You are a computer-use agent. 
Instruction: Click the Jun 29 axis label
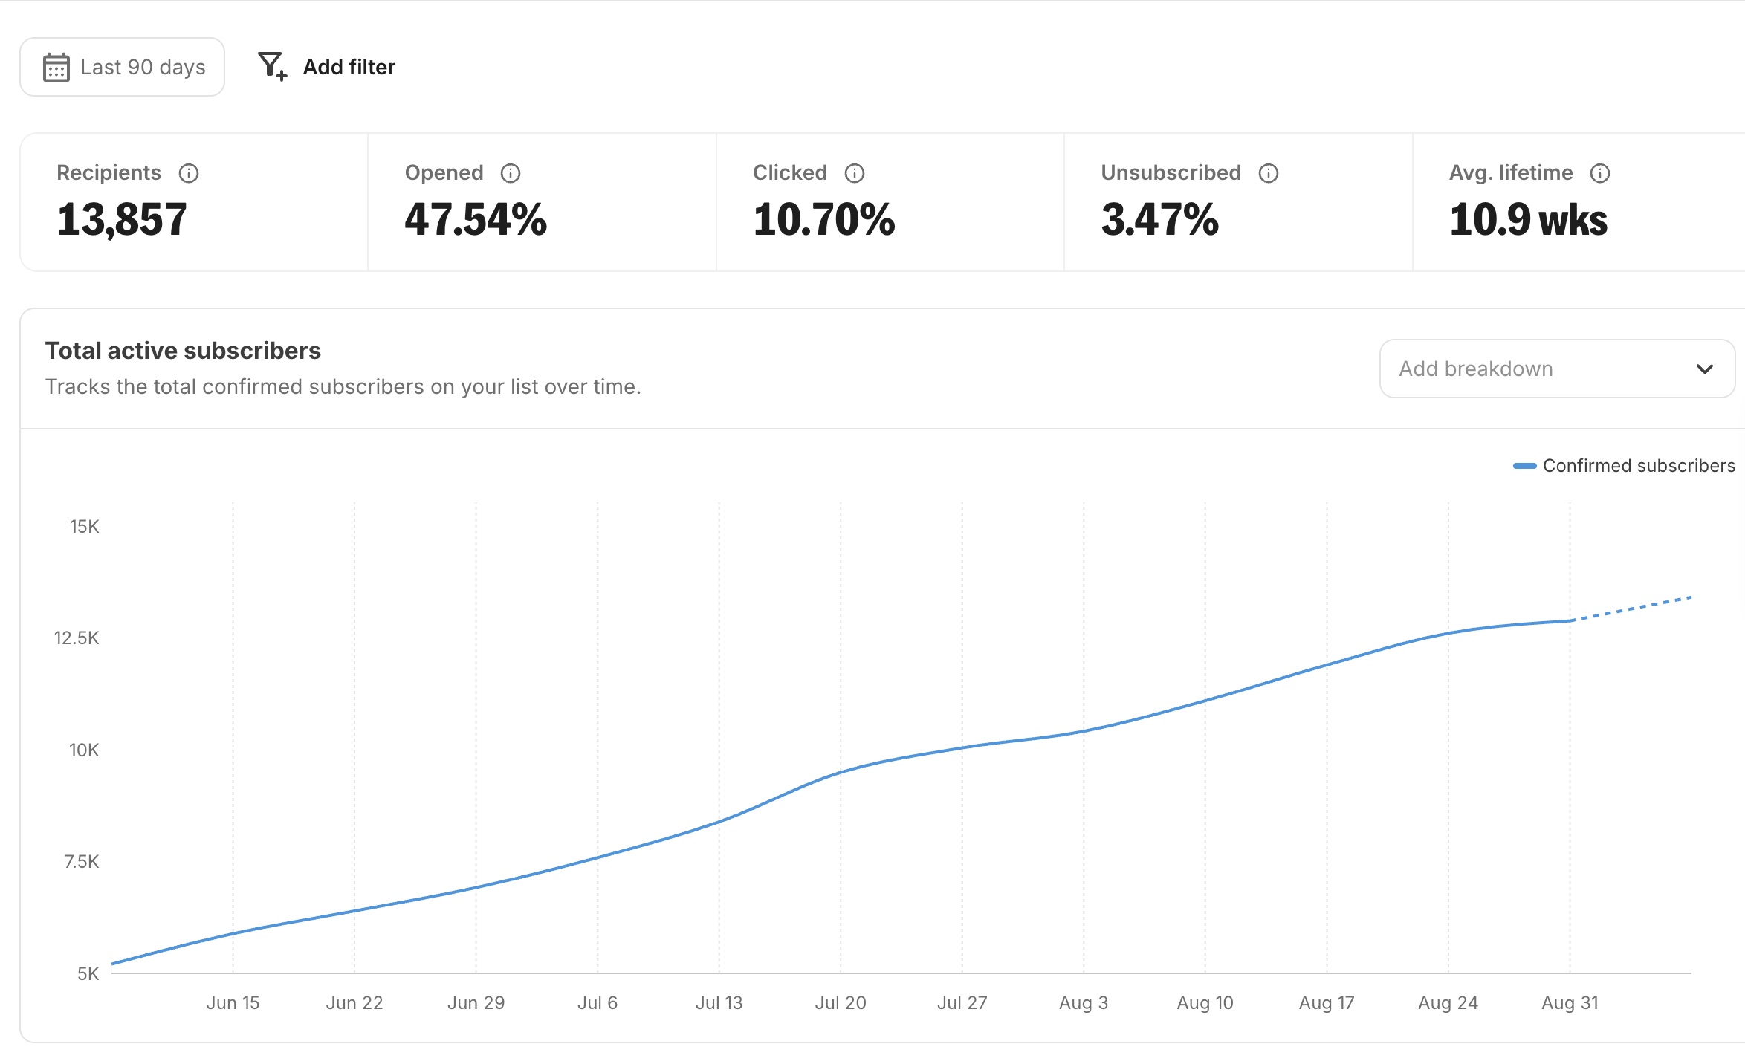476,1003
